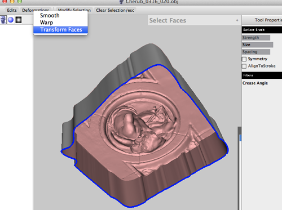The height and width of the screenshot is (210, 282).
Task: Collapse the Surface Brush section header
Action: (262, 30)
